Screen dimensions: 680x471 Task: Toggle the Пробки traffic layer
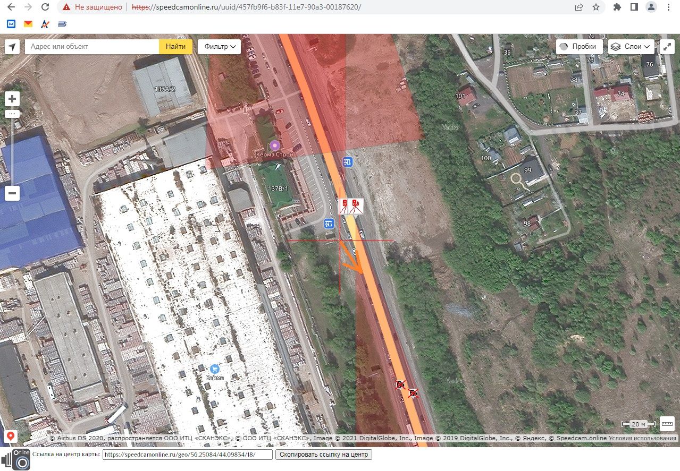579,47
